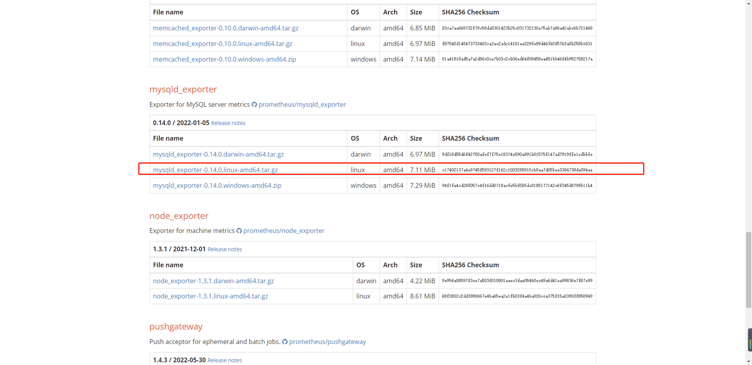Open Release notes for pushgateway 1.4.3
The height and width of the screenshot is (365, 752).
coord(224,360)
